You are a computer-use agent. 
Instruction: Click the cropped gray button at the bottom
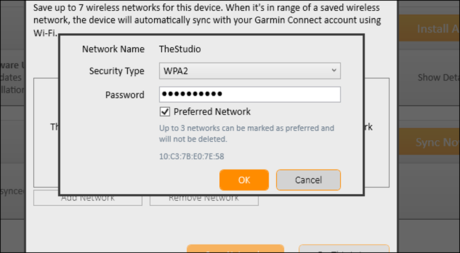[344, 249]
